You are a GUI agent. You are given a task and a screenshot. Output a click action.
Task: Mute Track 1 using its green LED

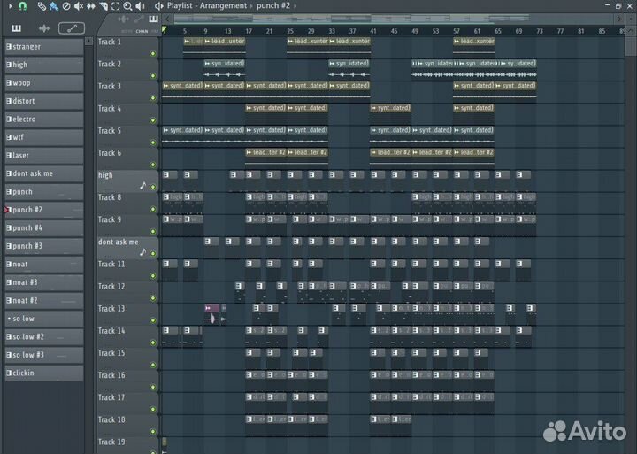(x=153, y=53)
